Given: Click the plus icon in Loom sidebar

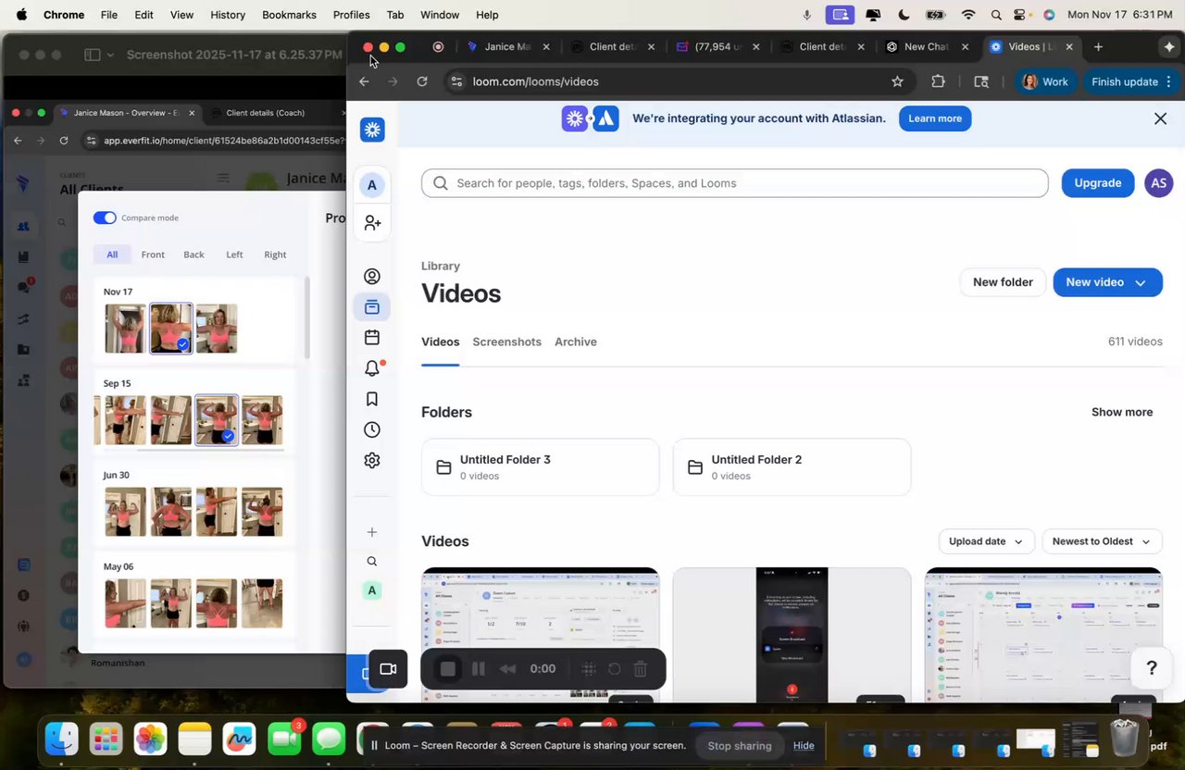Looking at the screenshot, I should [x=372, y=532].
